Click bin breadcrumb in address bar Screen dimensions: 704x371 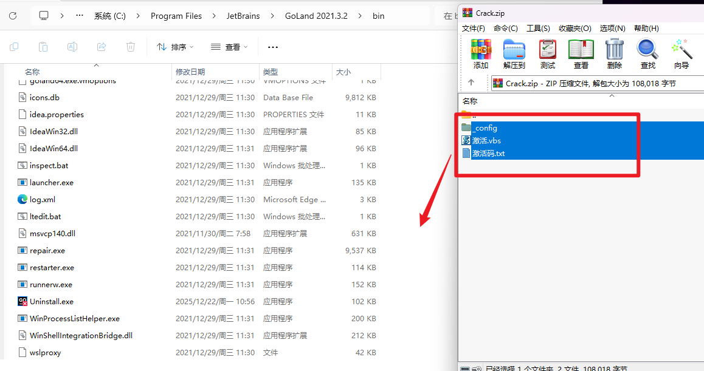click(x=379, y=16)
